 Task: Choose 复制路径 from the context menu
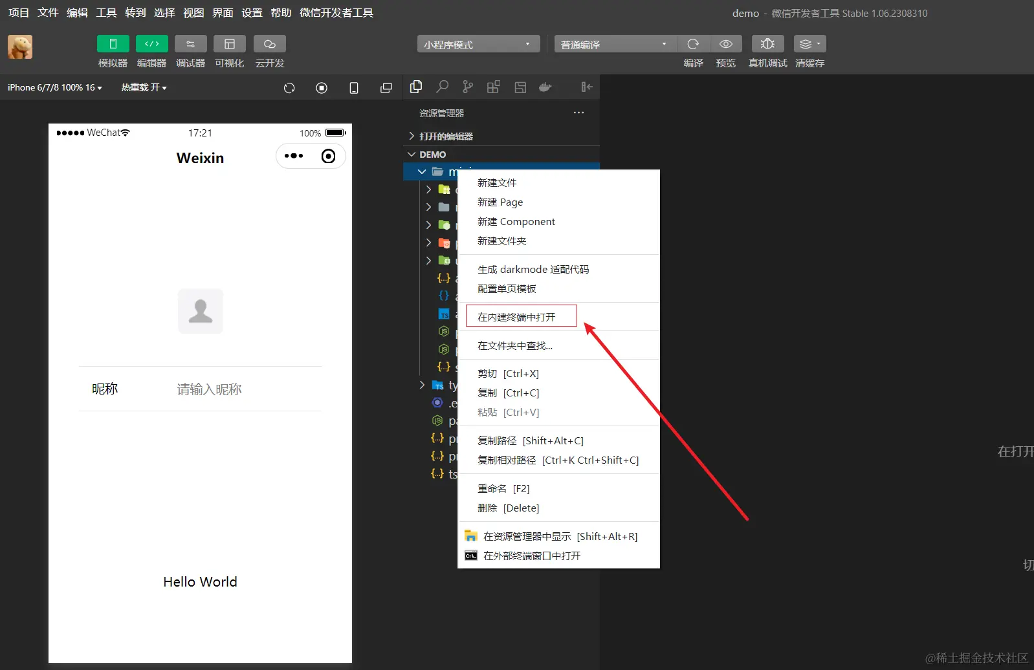[558, 441]
